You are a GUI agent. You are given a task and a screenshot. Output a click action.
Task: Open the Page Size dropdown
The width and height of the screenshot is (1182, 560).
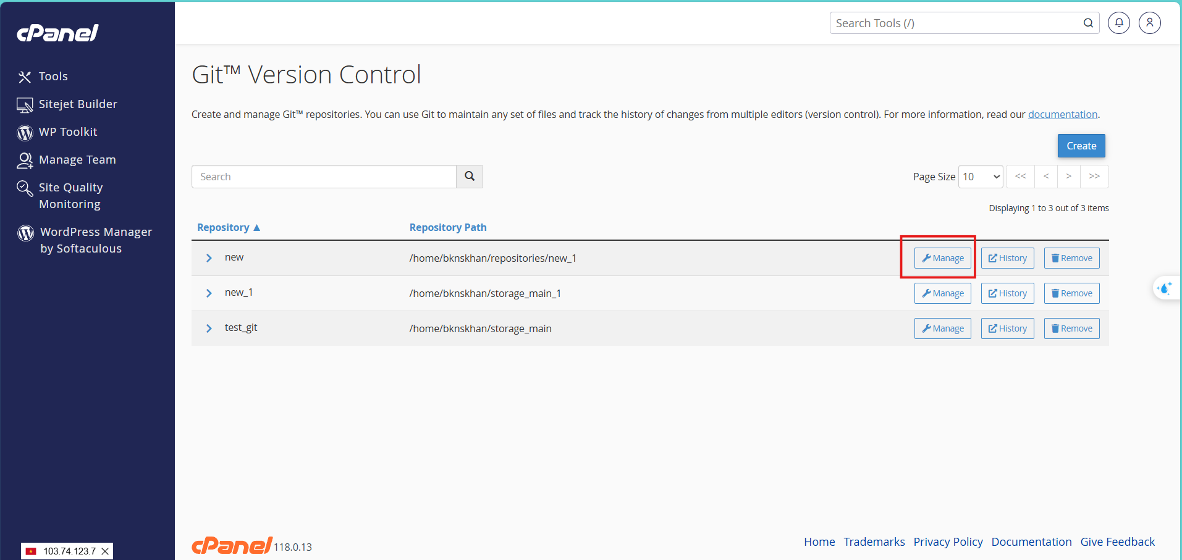pyautogui.click(x=981, y=177)
